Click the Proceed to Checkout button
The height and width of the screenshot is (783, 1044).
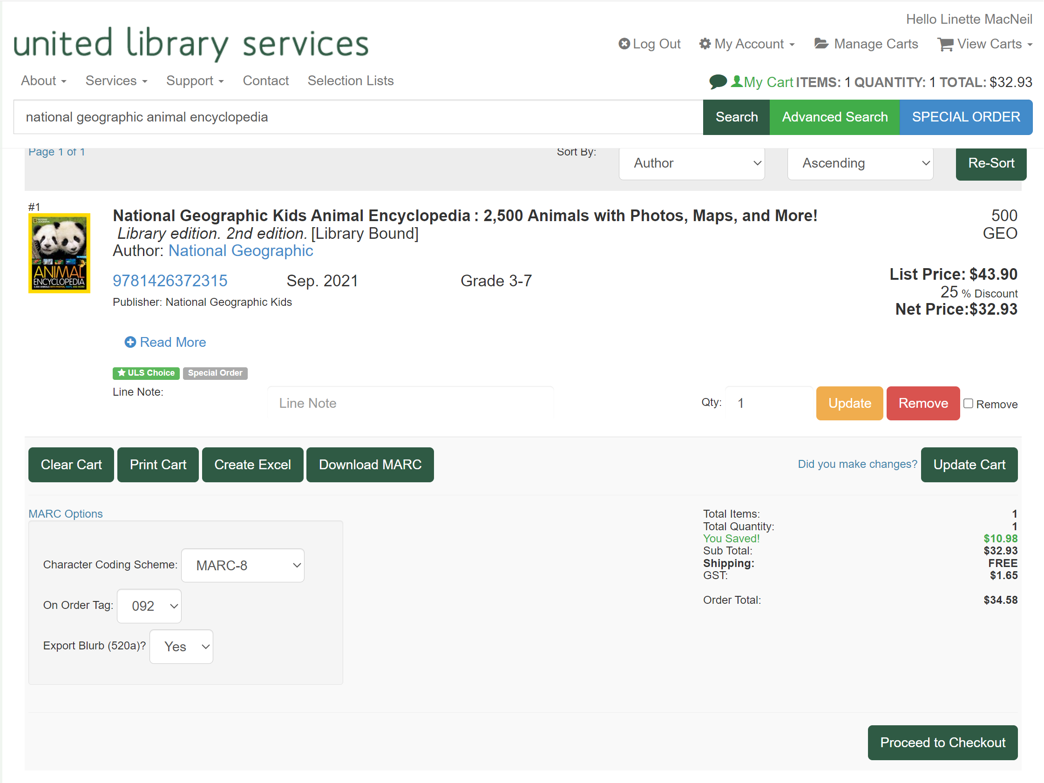[x=942, y=742]
